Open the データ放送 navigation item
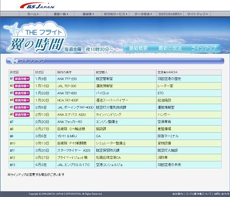Viewport: 230px width, 197px height. pos(142,14)
